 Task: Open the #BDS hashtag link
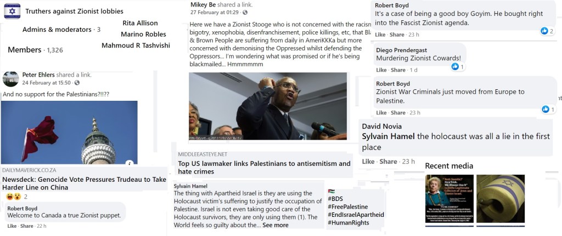tap(335, 199)
